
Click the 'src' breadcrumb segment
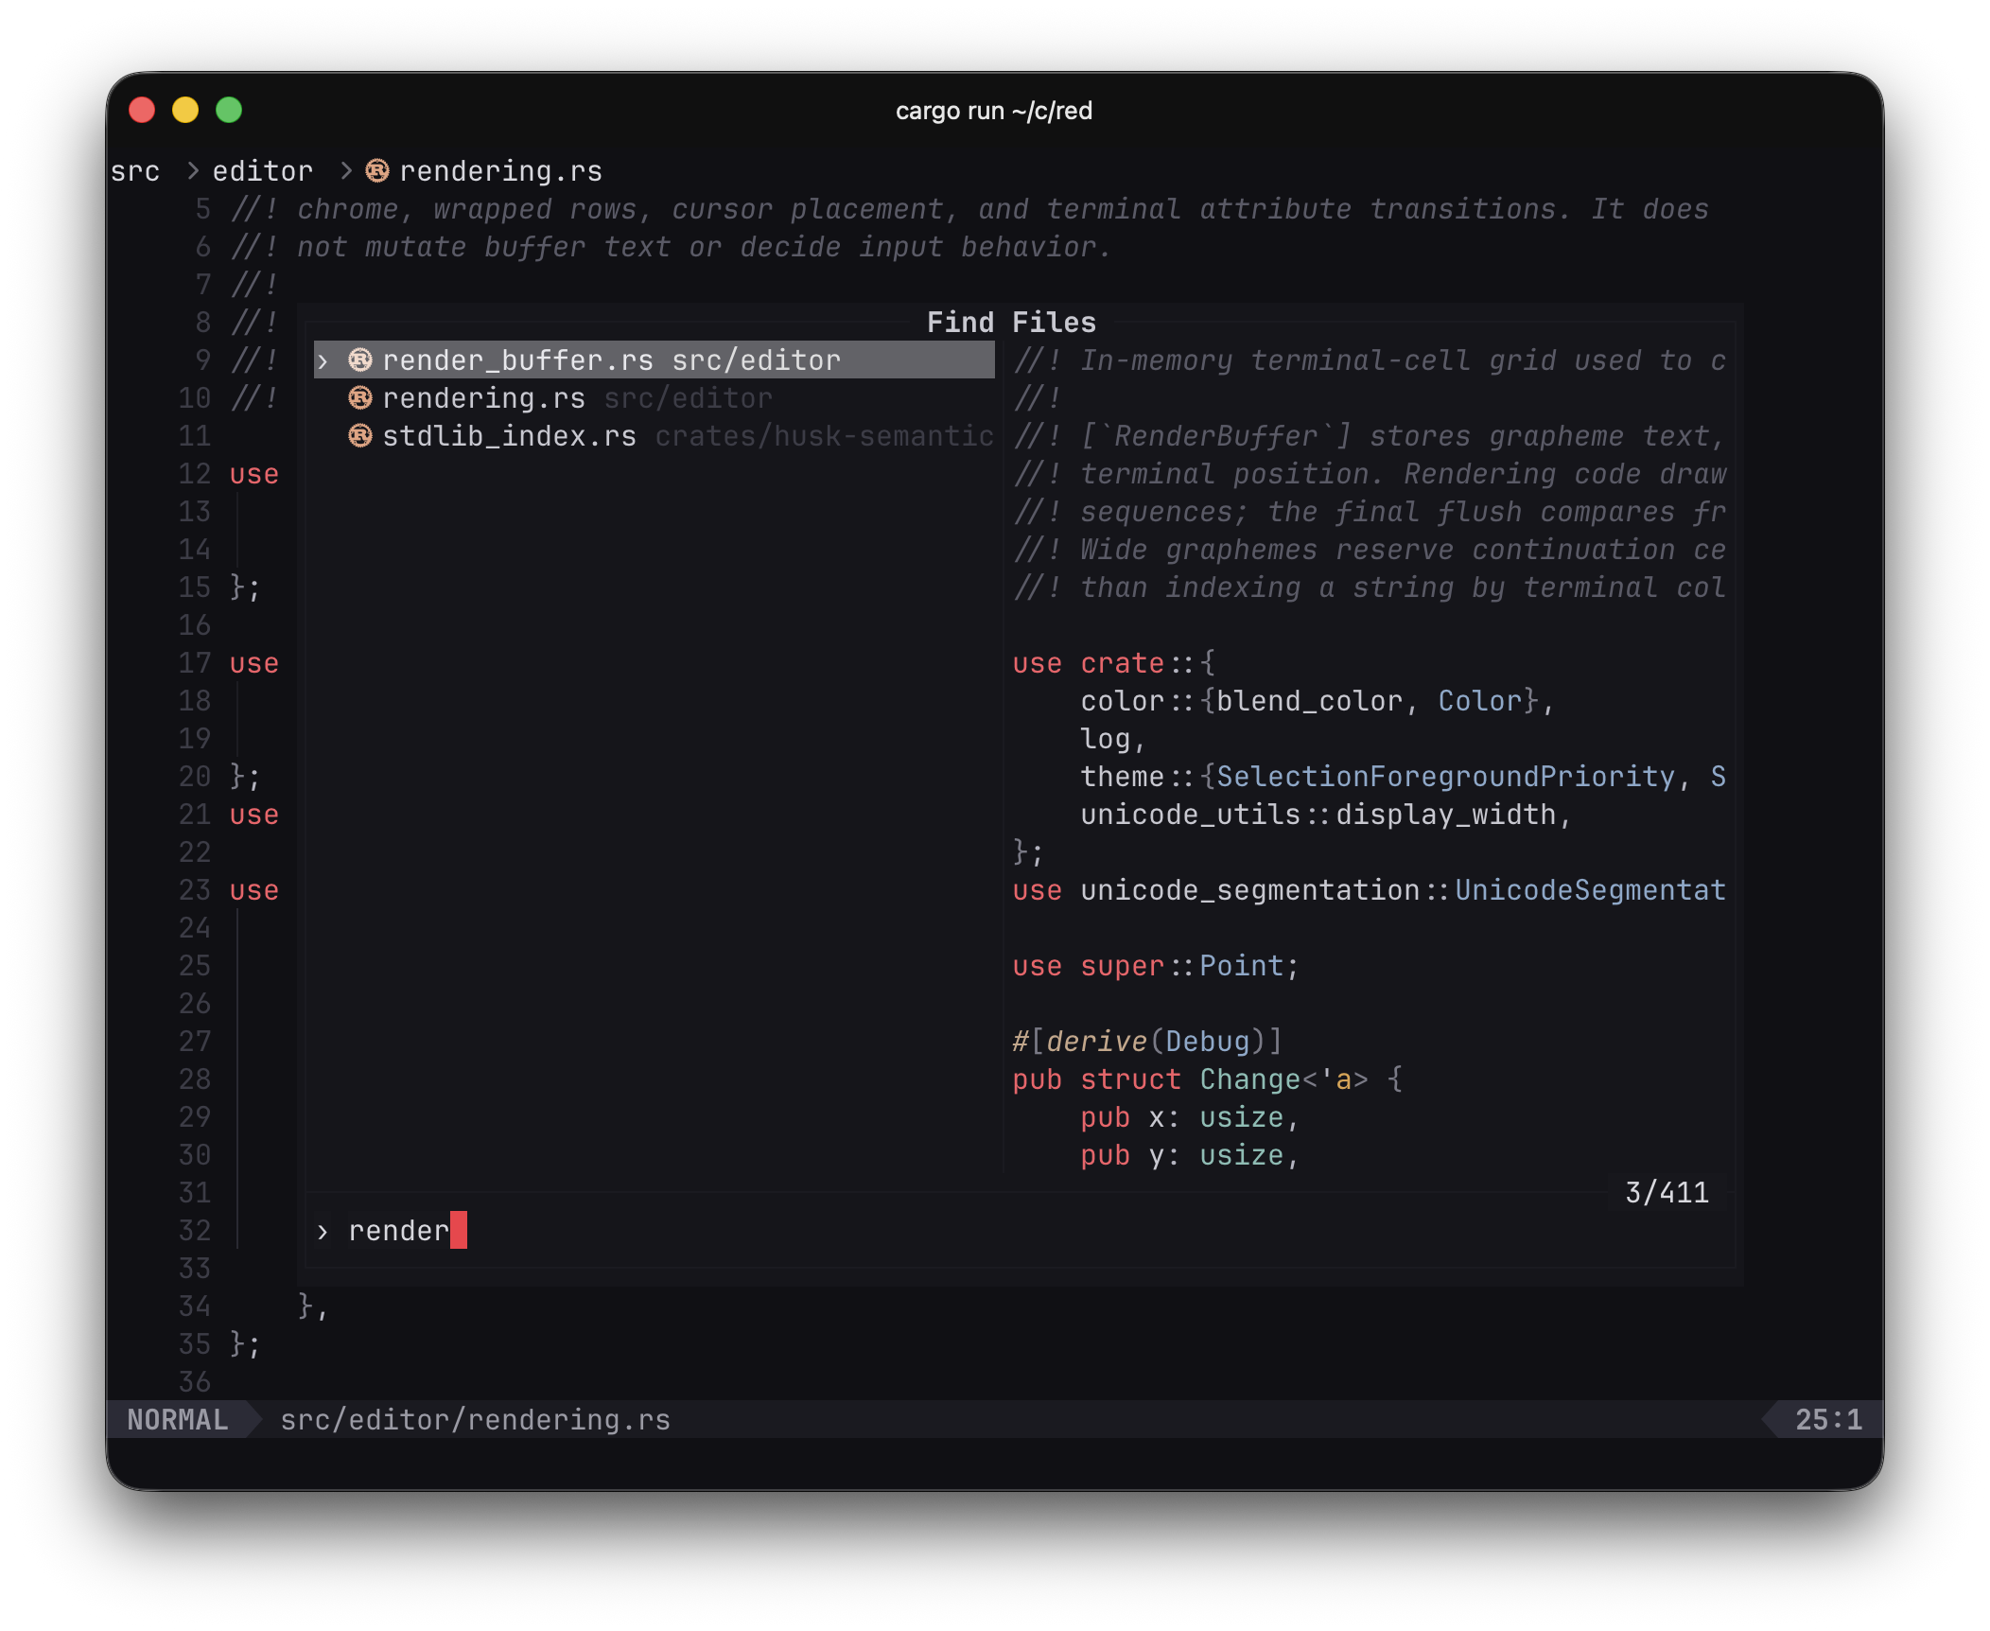(135, 171)
